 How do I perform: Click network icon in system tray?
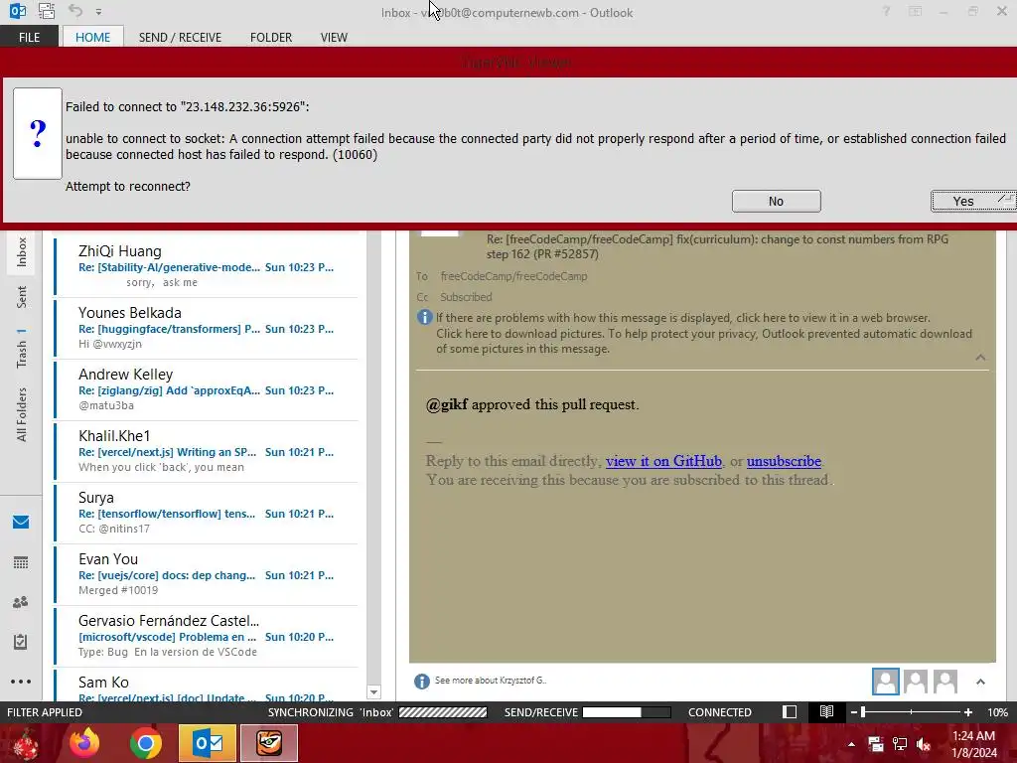pyautogui.click(x=900, y=744)
